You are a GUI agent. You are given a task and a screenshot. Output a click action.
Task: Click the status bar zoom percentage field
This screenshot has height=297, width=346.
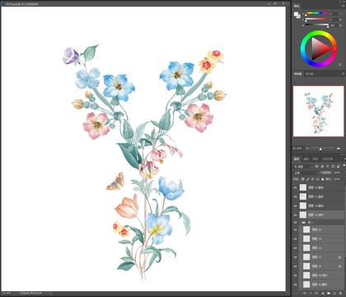point(7,294)
